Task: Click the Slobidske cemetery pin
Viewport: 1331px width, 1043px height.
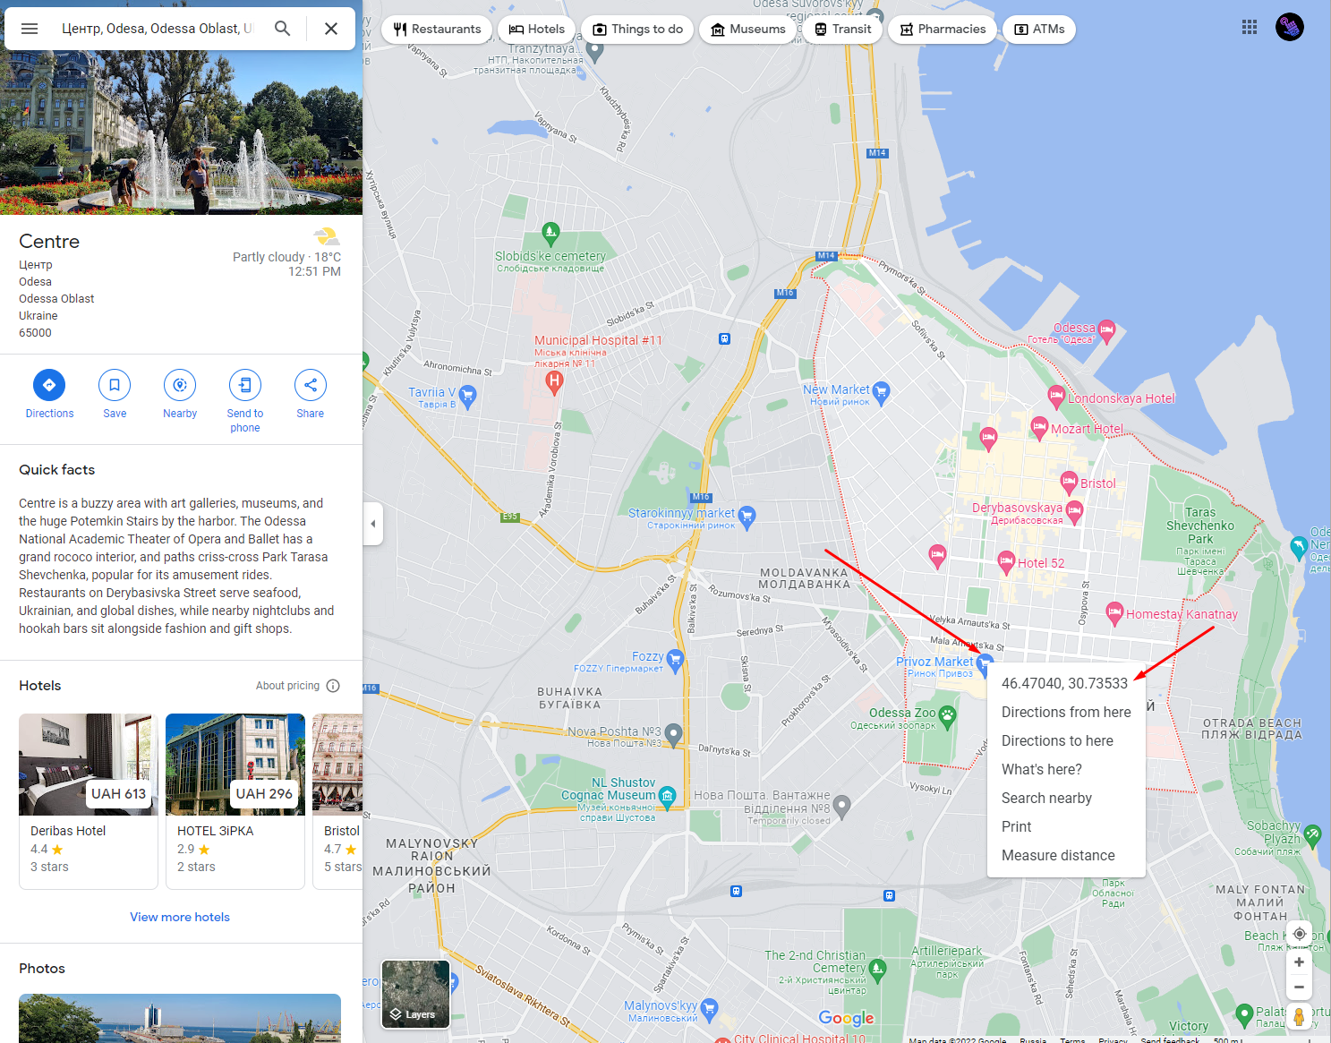Action: point(551,235)
